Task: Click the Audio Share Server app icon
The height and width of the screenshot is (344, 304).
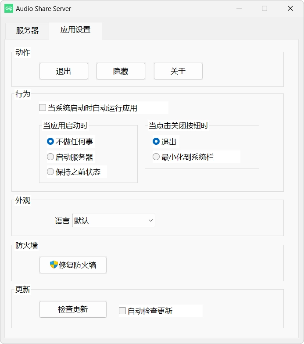Action: click(9, 9)
